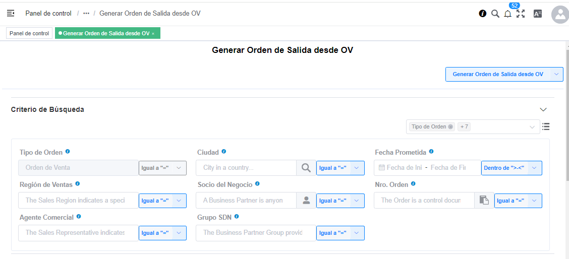Remove the Tipo de Orden filter tag

(450, 127)
